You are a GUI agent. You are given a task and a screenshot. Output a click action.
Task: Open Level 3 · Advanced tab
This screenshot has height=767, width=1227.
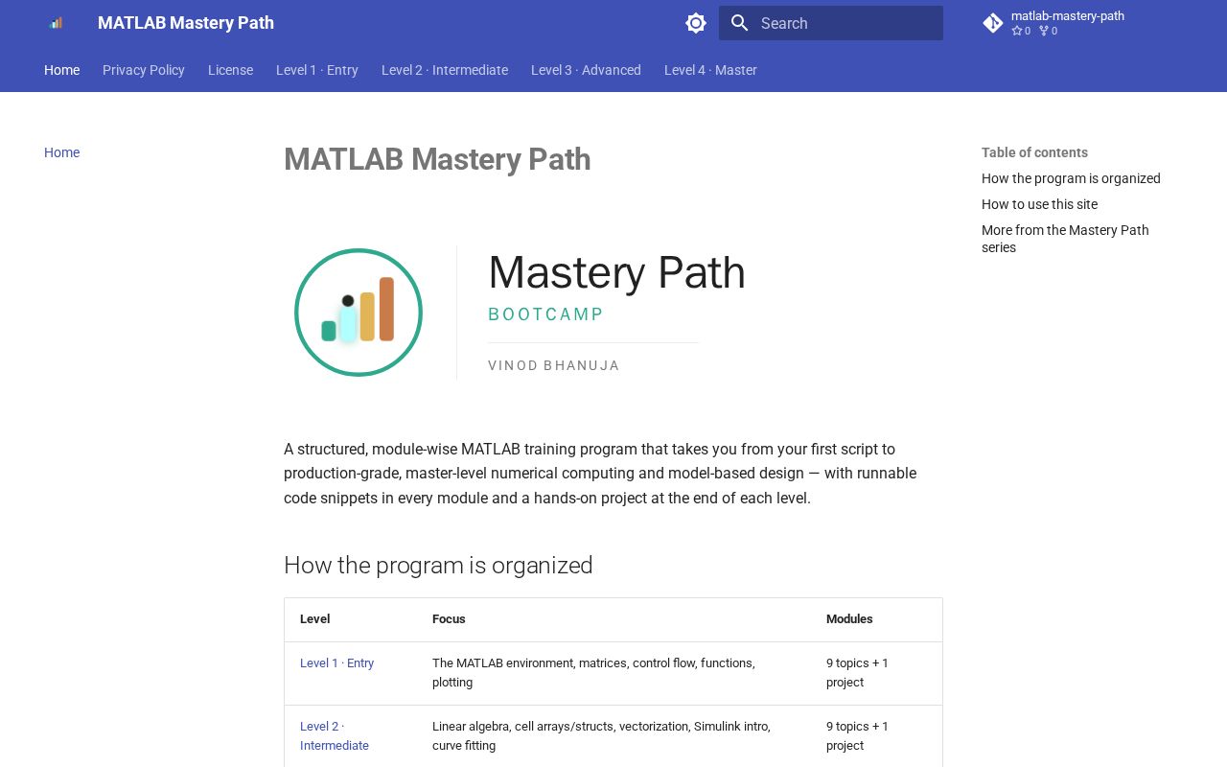[586, 70]
